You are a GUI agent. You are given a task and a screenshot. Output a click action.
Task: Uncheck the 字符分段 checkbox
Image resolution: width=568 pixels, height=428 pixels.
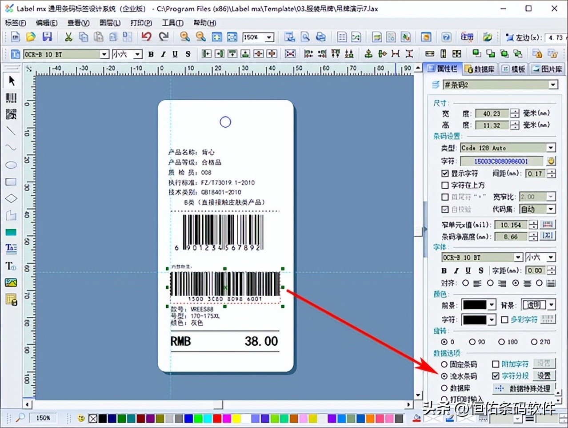tap(496, 376)
